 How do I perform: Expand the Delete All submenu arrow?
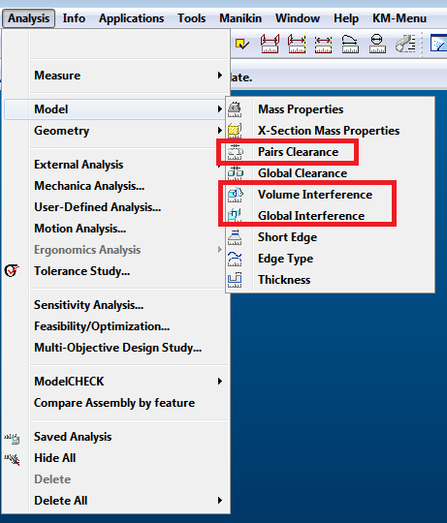[x=220, y=501]
